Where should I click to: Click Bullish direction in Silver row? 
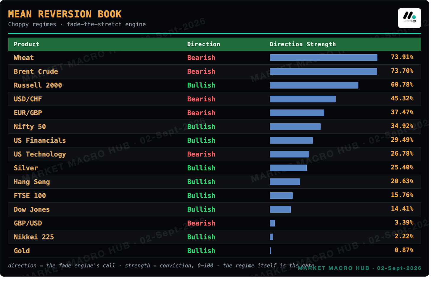pyautogui.click(x=201, y=168)
